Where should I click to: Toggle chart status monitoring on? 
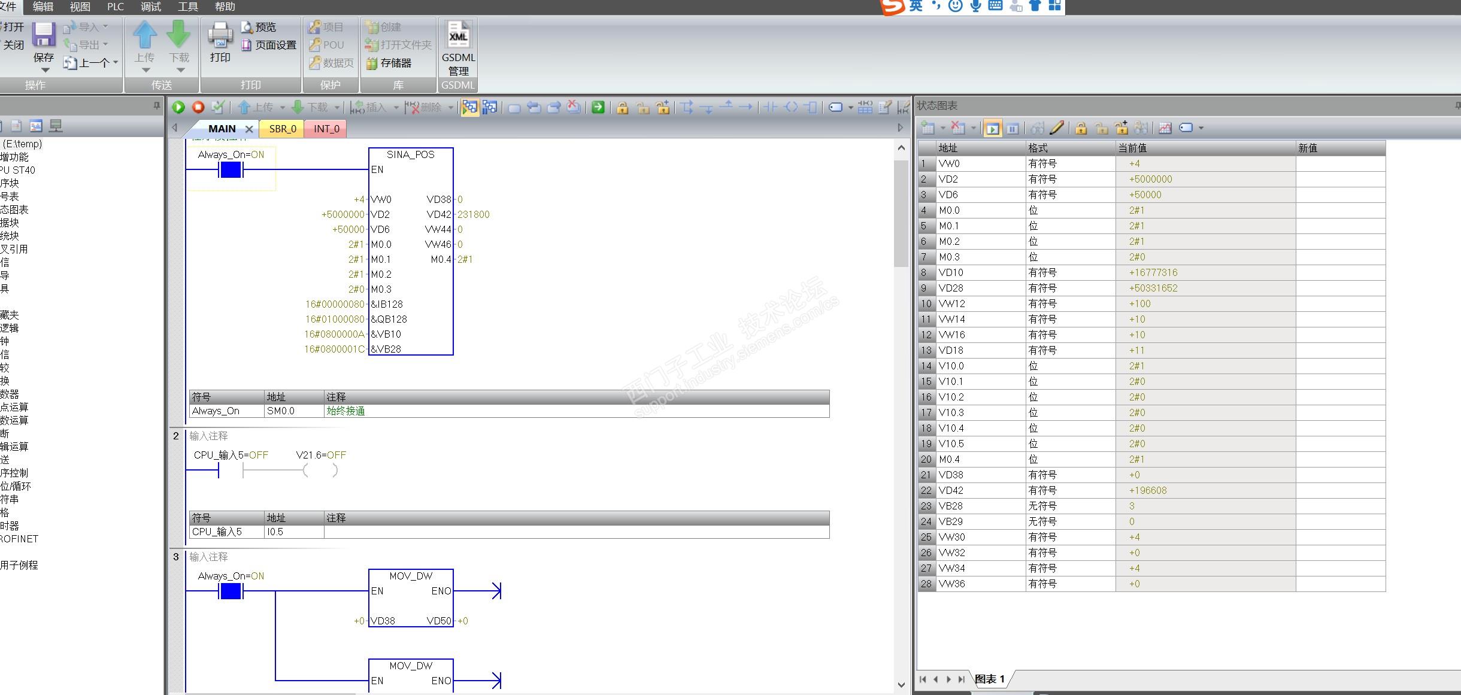[x=992, y=128]
